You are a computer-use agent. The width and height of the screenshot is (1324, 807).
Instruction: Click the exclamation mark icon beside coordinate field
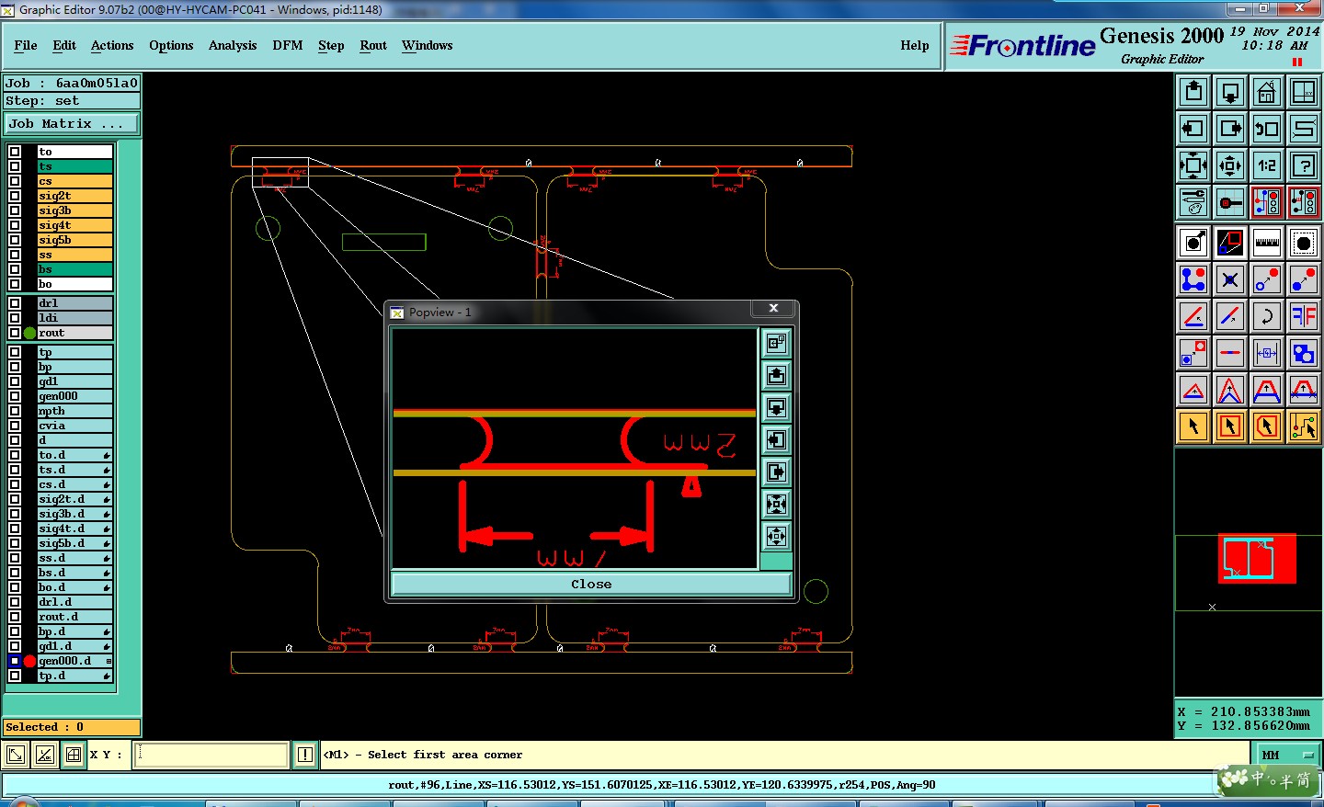pos(305,755)
